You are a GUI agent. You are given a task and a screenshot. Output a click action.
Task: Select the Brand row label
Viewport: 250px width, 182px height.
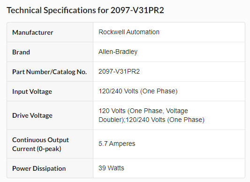click(21, 52)
